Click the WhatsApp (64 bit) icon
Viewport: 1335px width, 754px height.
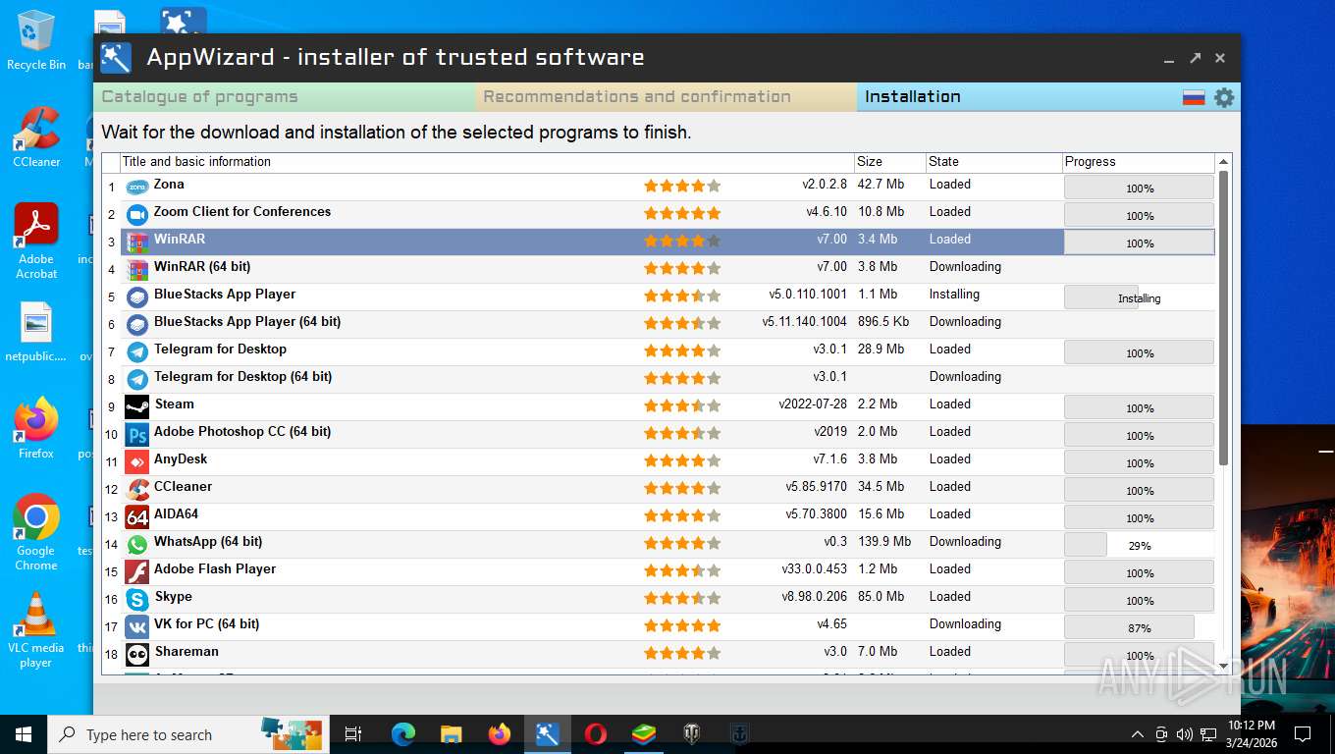tap(137, 544)
